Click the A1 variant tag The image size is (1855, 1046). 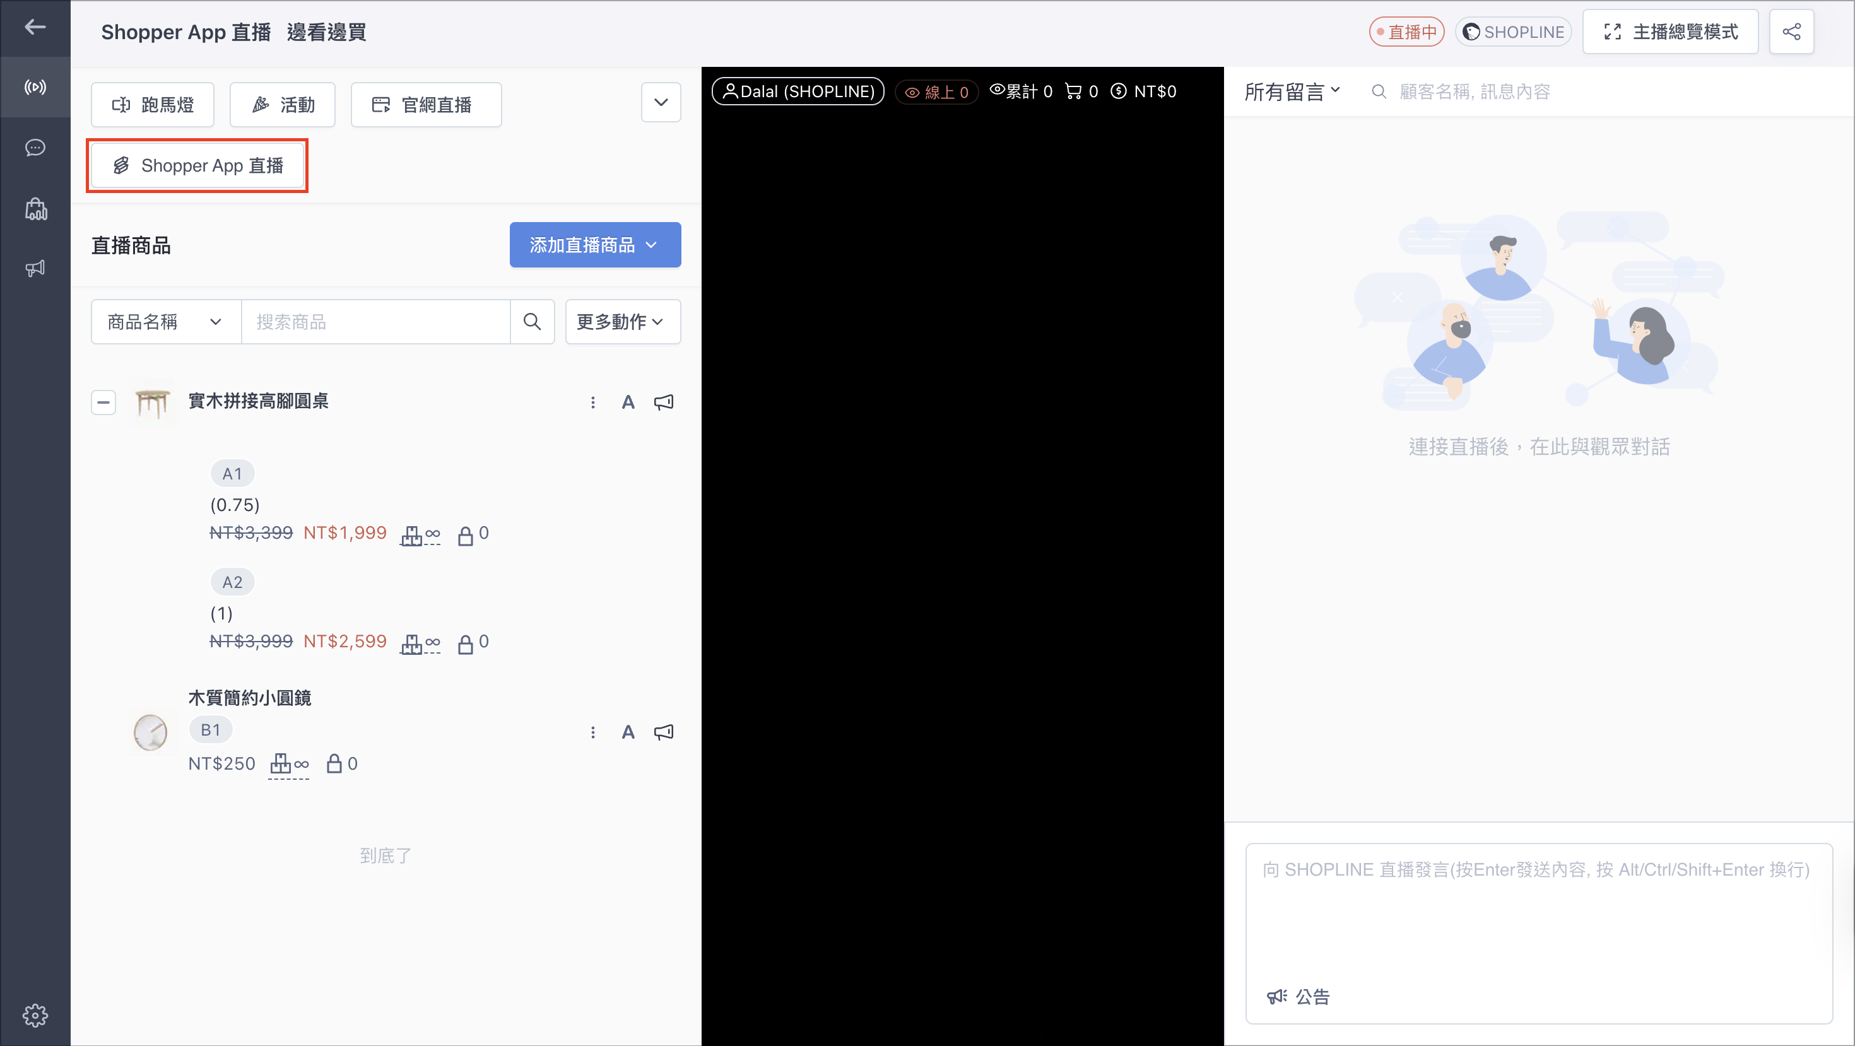(x=232, y=474)
